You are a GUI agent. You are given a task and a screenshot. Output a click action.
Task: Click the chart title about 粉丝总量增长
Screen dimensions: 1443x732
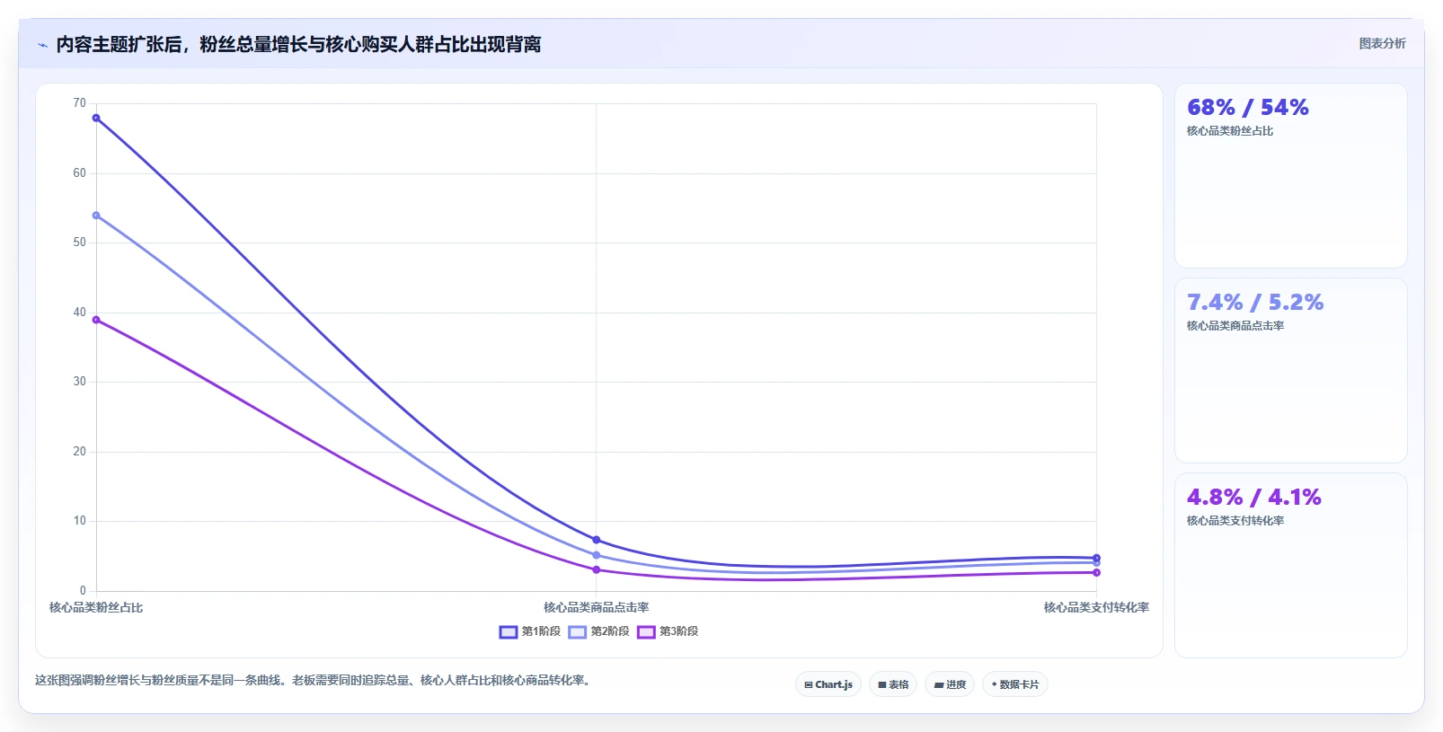[x=298, y=44]
